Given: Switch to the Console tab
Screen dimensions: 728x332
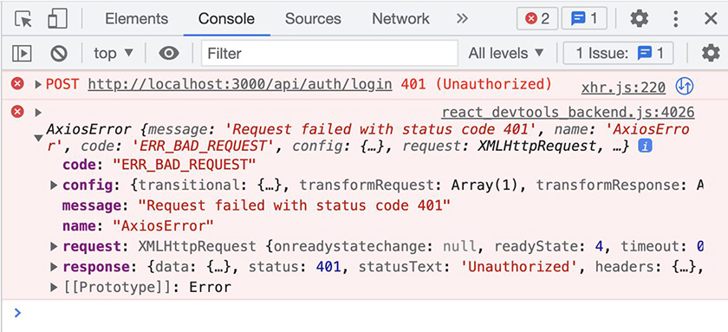Looking at the screenshot, I should tap(226, 19).
